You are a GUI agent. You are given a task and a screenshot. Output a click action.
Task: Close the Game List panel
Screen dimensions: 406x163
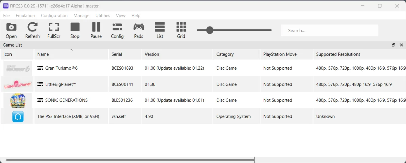(x=401, y=45)
